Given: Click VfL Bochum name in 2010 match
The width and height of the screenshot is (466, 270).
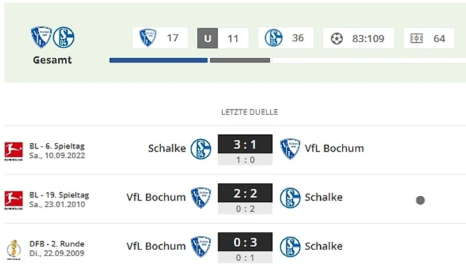Looking at the screenshot, I should point(156,197).
